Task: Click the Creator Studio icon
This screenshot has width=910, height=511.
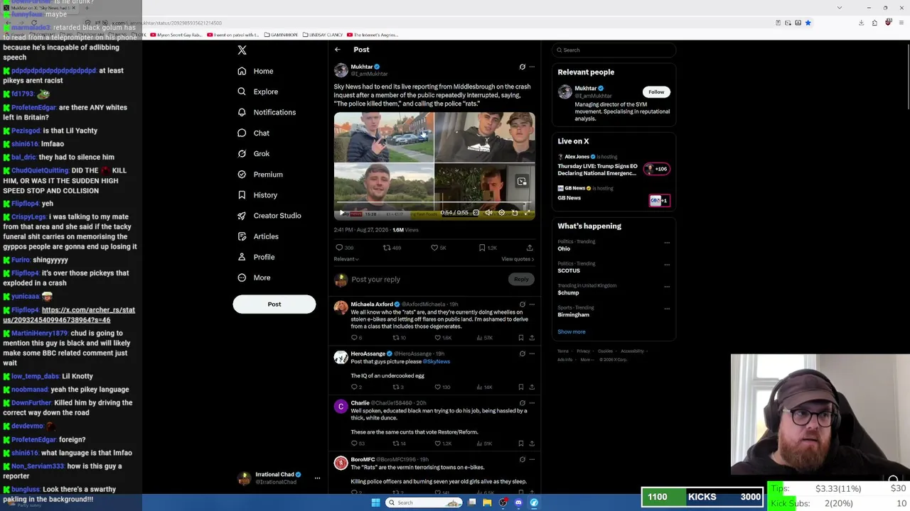Action: [242, 216]
